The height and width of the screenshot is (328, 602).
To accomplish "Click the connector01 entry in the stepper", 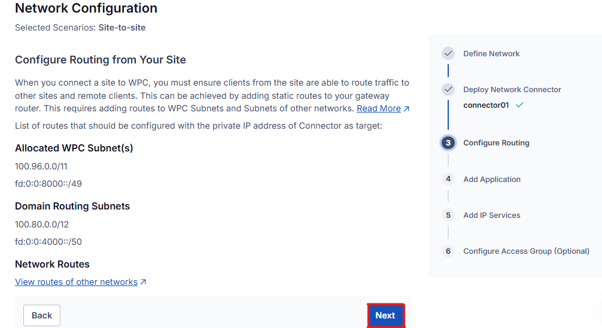I will 486,105.
